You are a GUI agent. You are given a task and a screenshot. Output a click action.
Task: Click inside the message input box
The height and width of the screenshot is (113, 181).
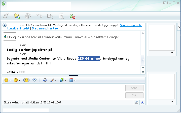point(63,92)
